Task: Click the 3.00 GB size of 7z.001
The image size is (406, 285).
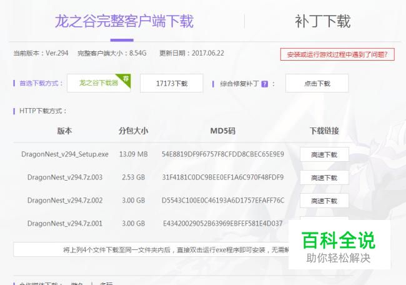Action: (133, 224)
